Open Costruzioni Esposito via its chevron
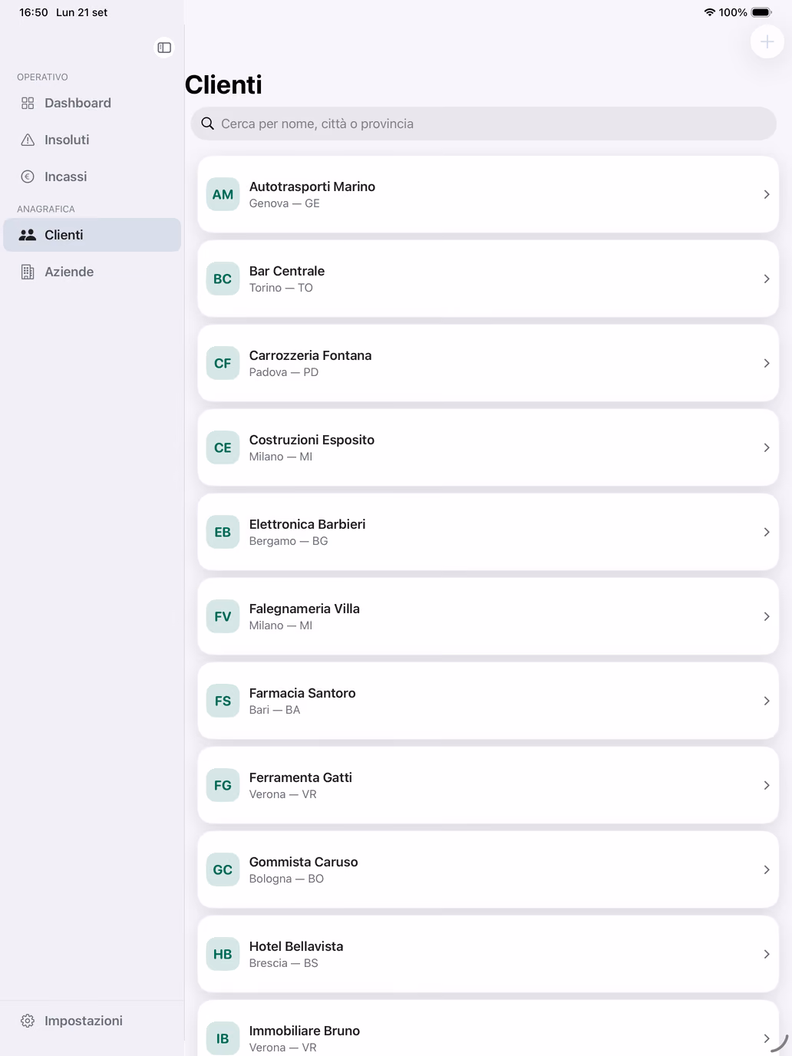This screenshot has width=792, height=1056. point(767,447)
